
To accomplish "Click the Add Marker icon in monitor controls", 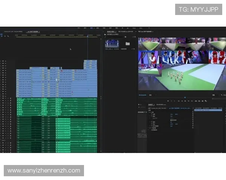I will point(168,101).
